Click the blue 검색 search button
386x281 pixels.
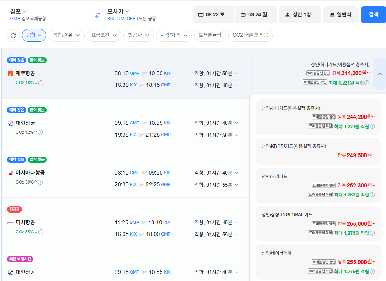[x=373, y=15]
